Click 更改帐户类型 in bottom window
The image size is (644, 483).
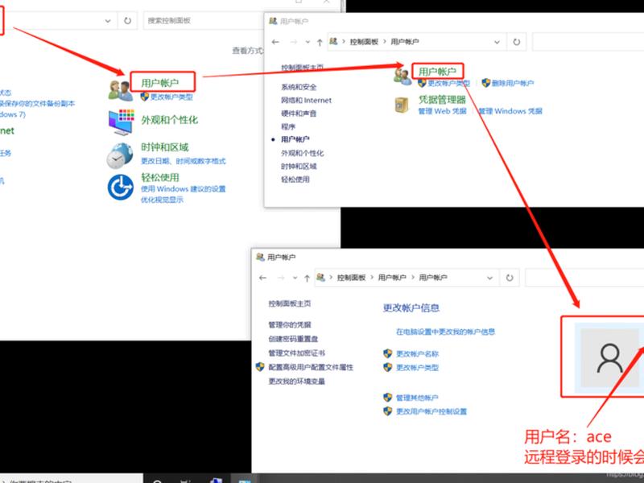point(417,368)
